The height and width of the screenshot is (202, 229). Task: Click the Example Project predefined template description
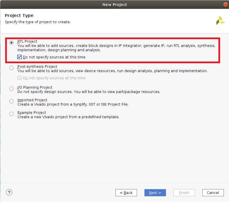point(68,117)
